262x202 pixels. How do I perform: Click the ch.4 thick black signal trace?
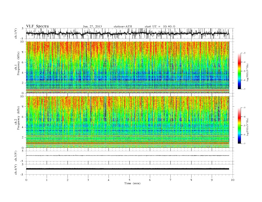point(128,169)
